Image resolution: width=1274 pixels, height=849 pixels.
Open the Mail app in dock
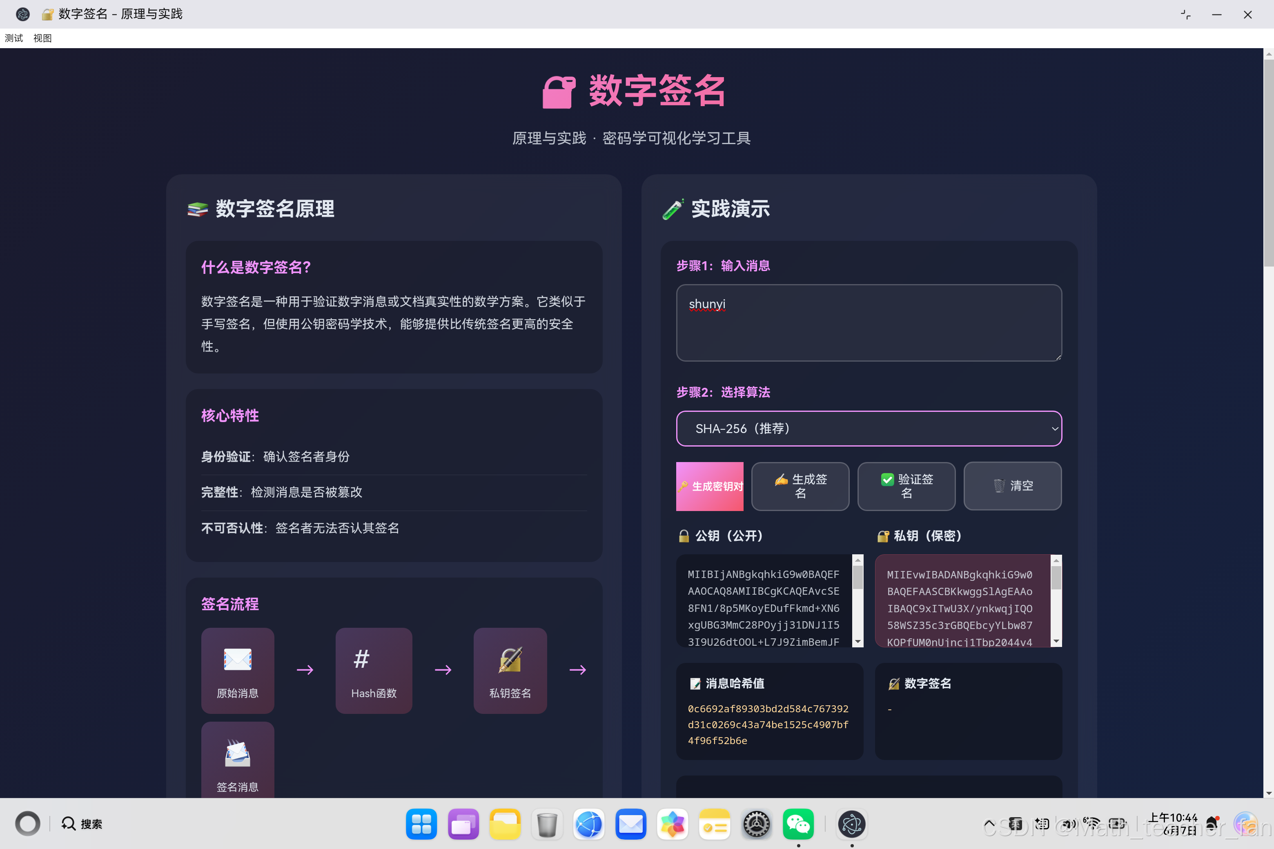pyautogui.click(x=630, y=824)
